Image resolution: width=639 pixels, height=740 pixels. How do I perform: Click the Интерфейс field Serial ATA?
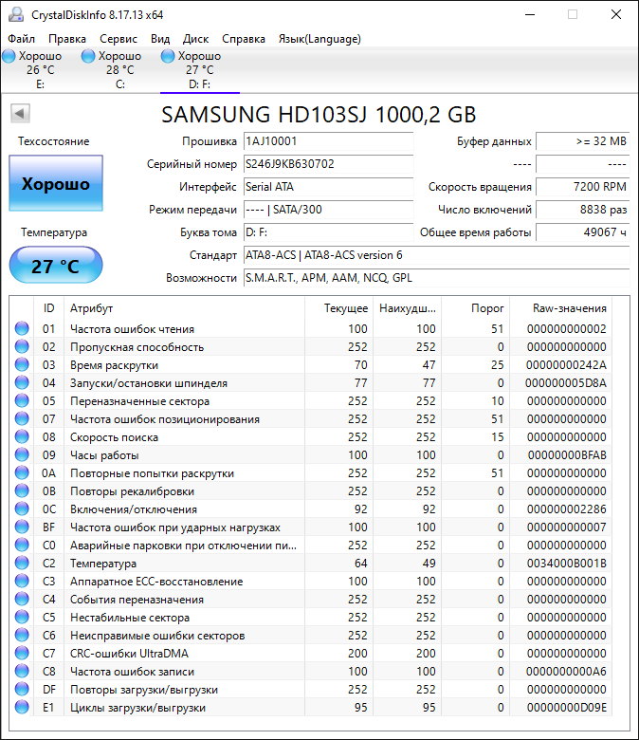328,187
